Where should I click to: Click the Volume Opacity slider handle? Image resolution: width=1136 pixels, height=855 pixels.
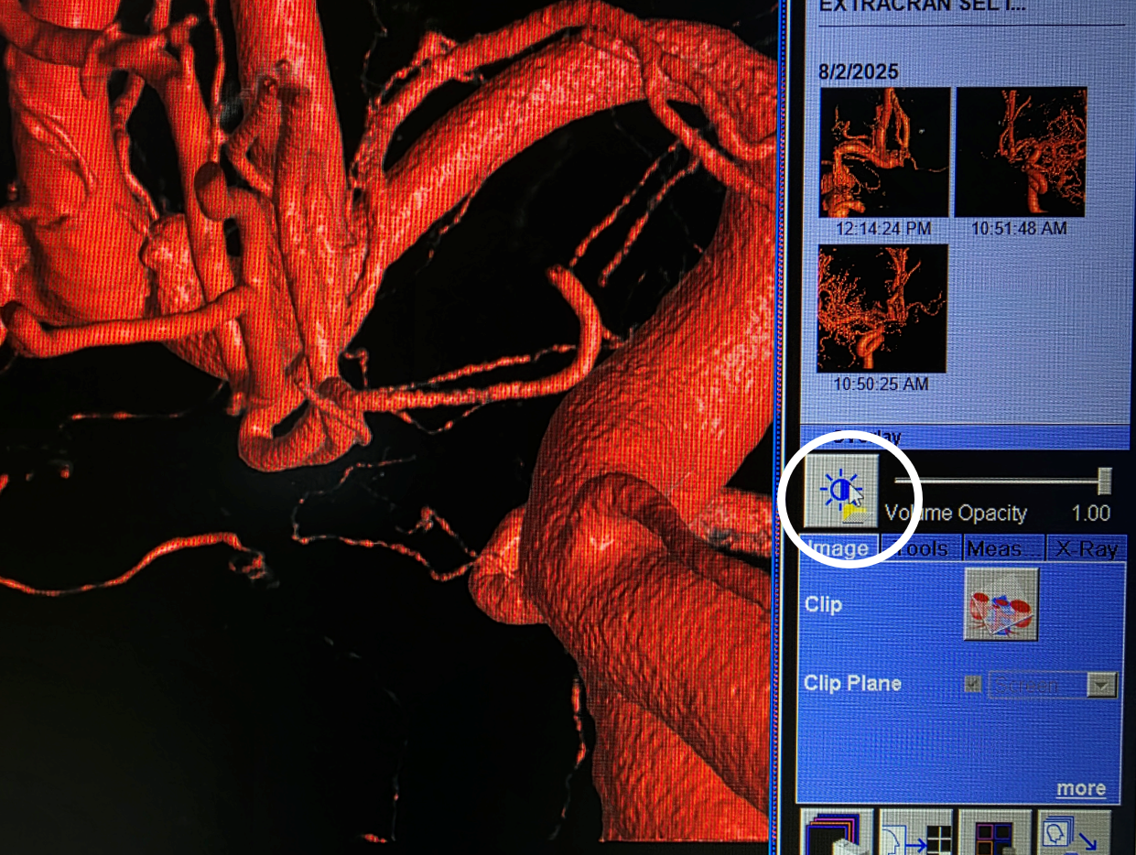(1105, 480)
